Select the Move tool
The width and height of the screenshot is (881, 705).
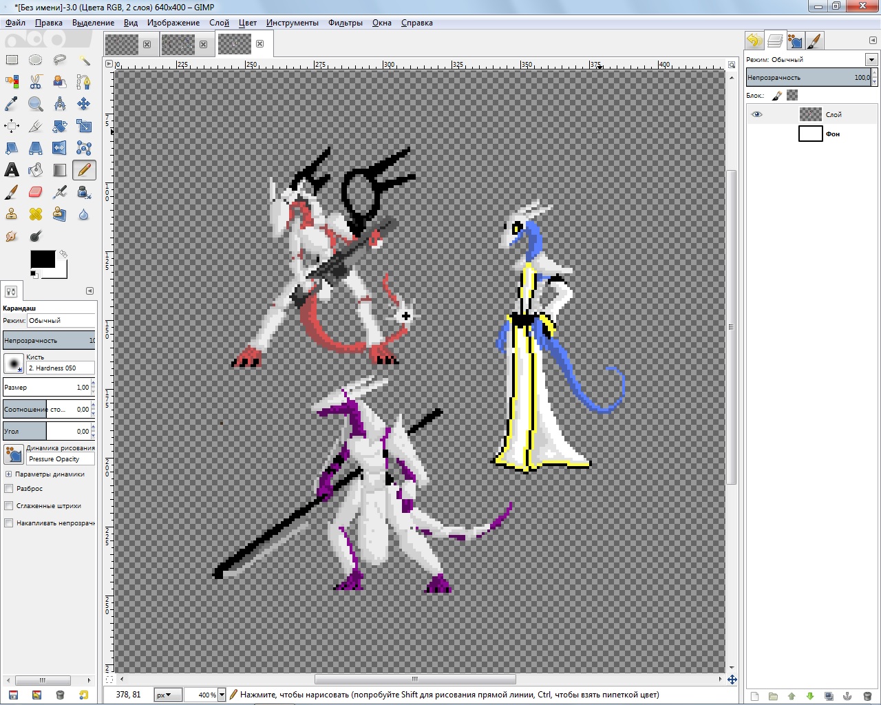pyautogui.click(x=84, y=104)
